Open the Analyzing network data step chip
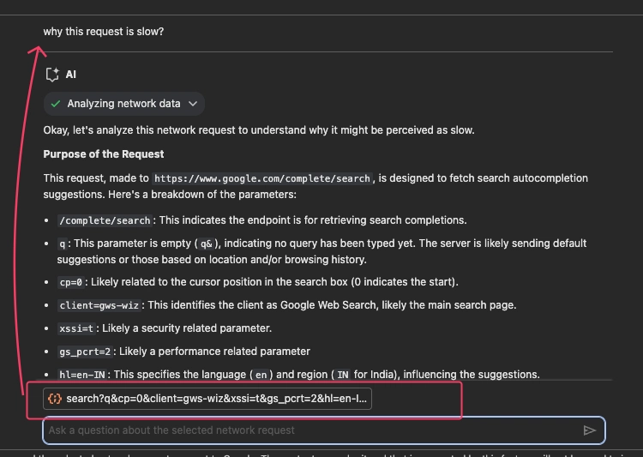Image resolution: width=643 pixels, height=457 pixels. pos(123,104)
